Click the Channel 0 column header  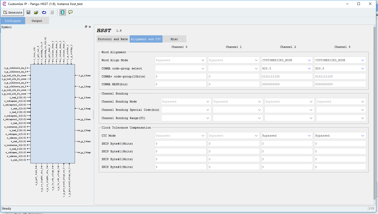pyautogui.click(x=179, y=47)
